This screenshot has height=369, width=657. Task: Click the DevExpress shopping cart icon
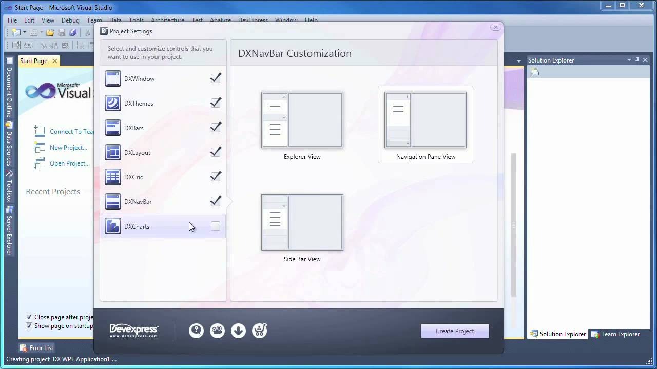260,331
